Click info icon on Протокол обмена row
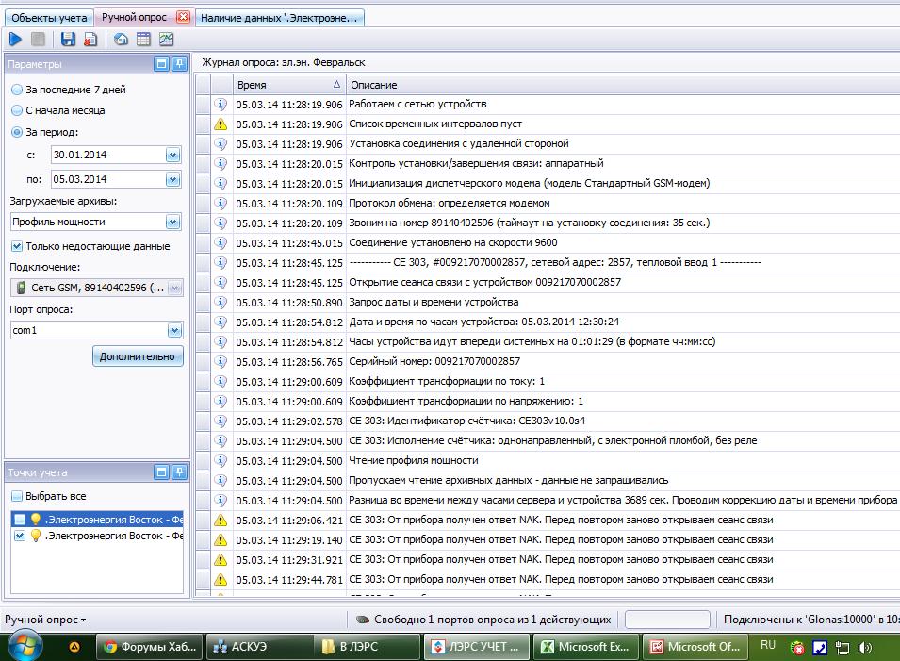The image size is (900, 661). pos(221,203)
